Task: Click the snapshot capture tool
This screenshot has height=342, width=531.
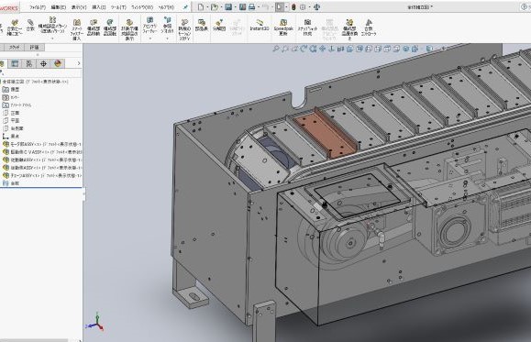Action: (x=307, y=28)
